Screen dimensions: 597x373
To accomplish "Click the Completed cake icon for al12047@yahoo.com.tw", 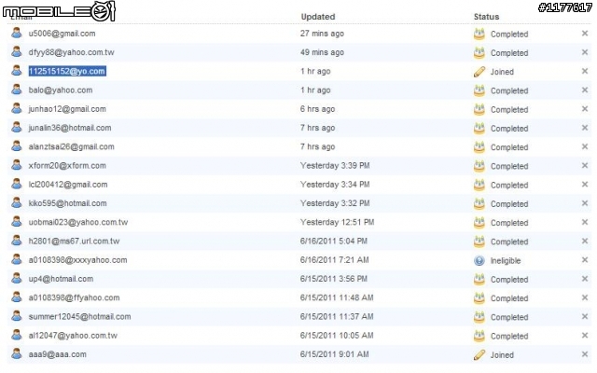I will [479, 336].
